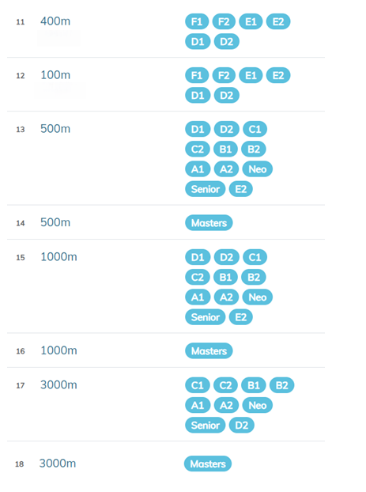
Task: Open the 1000m race numbered 16
Action: (x=166, y=350)
